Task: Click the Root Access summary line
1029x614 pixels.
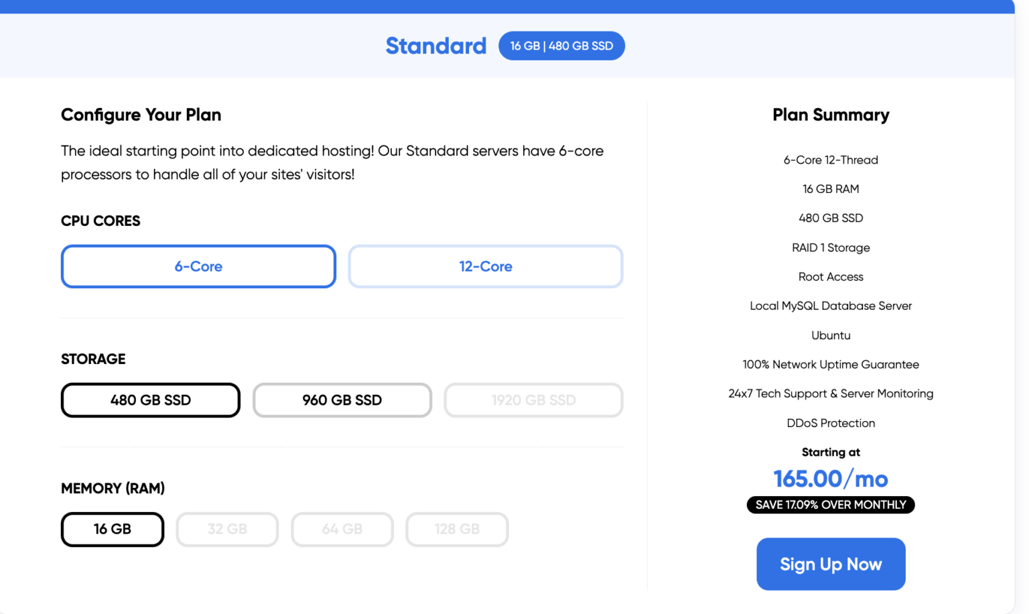Action: tap(831, 276)
